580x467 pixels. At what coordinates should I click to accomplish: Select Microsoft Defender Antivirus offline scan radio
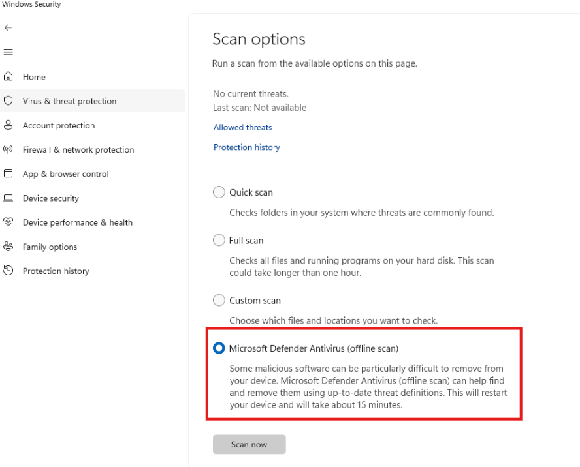pyautogui.click(x=219, y=348)
